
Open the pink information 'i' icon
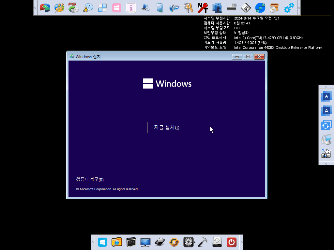131,8
